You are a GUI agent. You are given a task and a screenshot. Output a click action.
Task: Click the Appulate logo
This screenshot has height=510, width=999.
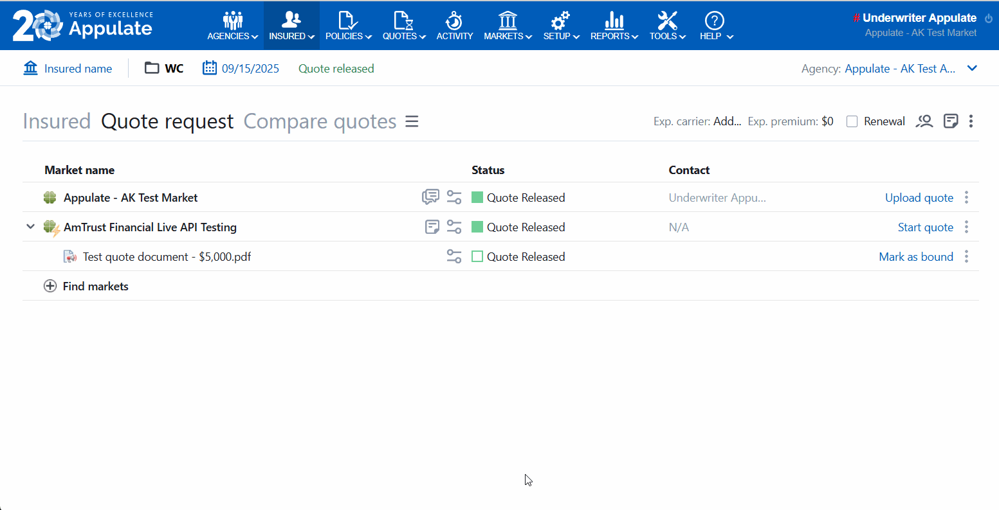pyautogui.click(x=83, y=25)
